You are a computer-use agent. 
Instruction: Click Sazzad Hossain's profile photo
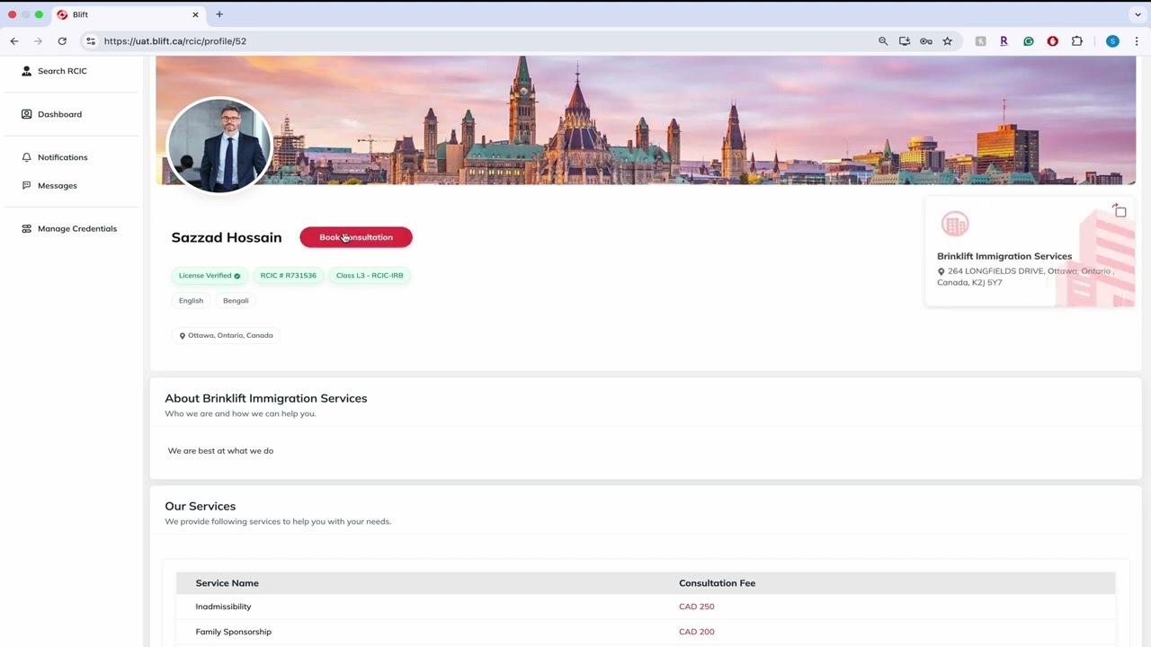coord(219,145)
